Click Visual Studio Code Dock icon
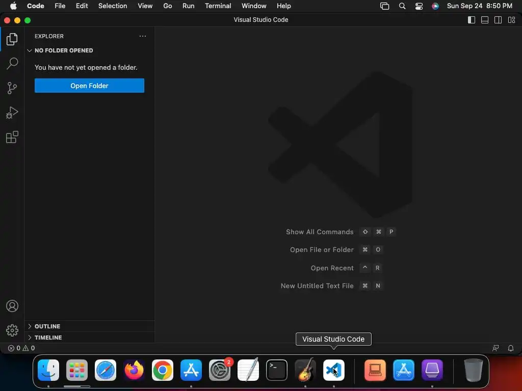Viewport: 522px width, 391px height. point(334,370)
